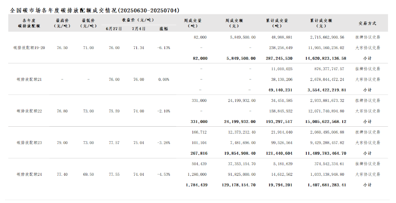Click the 交易方式 column header
The image size is (396, 203).
(367, 23)
